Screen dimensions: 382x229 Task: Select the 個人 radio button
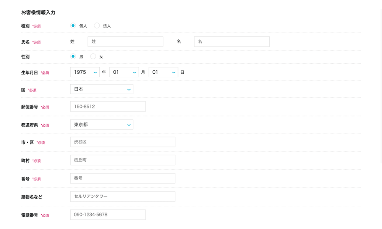click(73, 26)
